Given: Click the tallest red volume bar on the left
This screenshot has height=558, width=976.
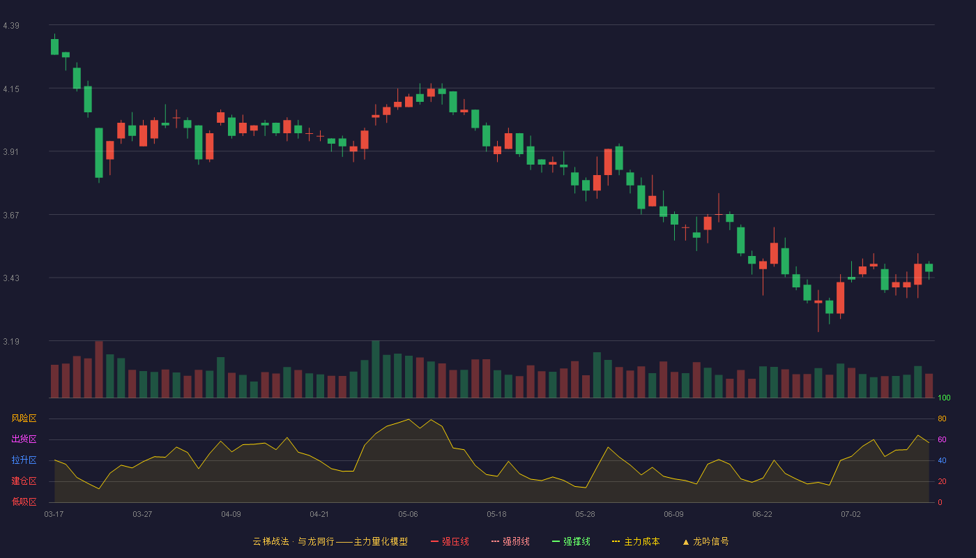Looking at the screenshot, I should pyautogui.click(x=99, y=369).
